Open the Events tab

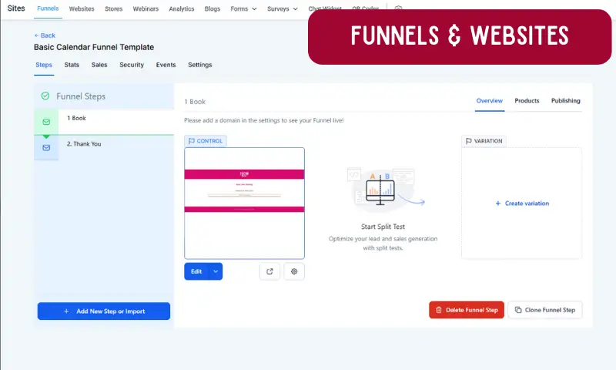[x=166, y=65]
